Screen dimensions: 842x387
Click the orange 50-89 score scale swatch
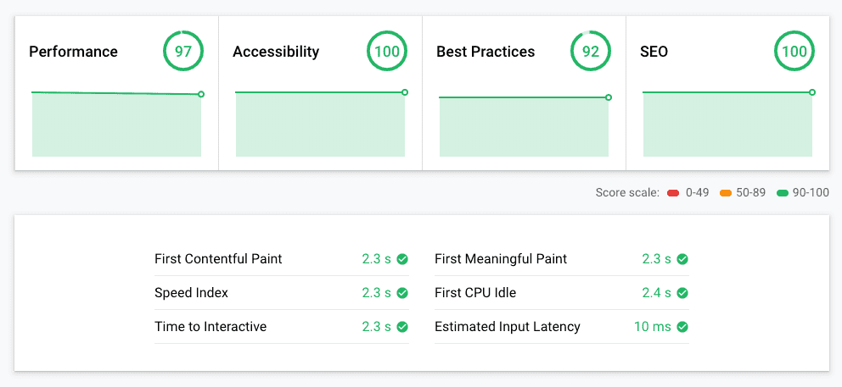tap(726, 193)
